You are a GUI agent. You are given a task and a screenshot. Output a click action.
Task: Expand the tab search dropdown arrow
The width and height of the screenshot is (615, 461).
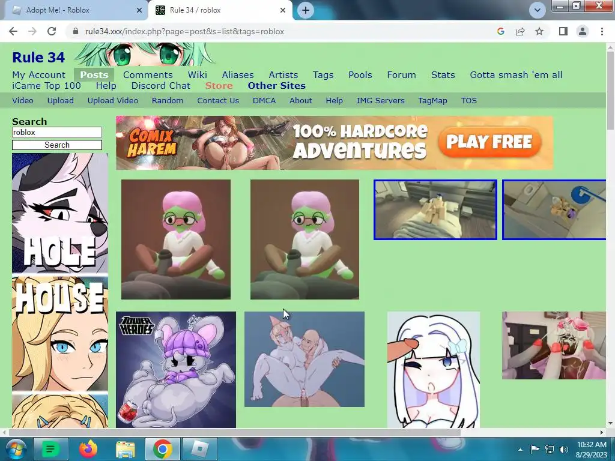click(x=538, y=10)
